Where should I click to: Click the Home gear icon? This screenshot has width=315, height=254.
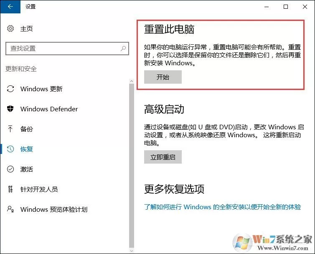10,28
